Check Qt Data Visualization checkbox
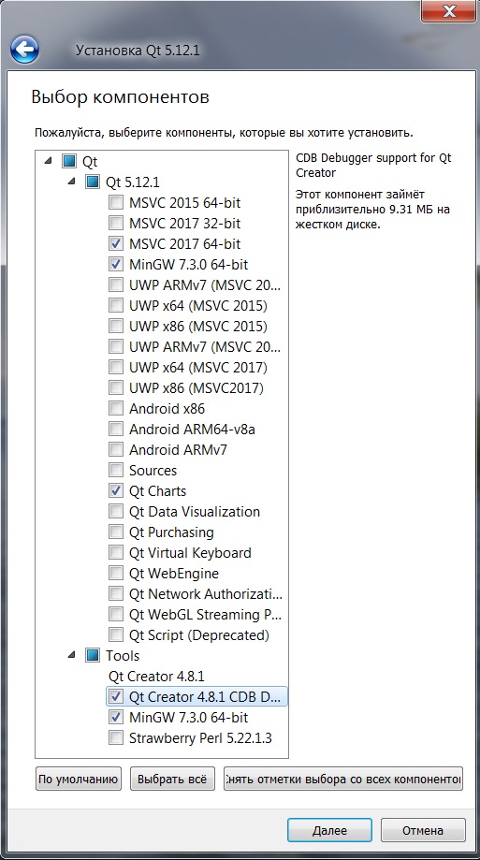Image resolution: width=480 pixels, height=860 pixels. click(116, 511)
